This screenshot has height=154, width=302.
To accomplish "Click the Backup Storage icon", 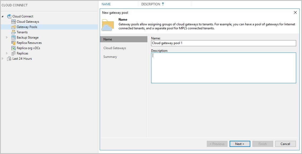I will [x=13, y=37].
